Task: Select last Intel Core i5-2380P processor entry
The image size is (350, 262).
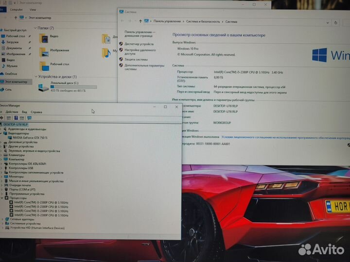Action: click(x=39, y=215)
